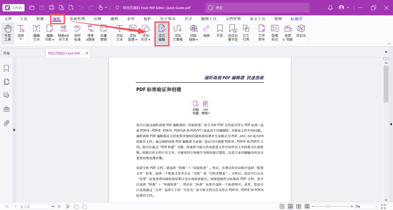393x210 pixels.
Task: Open the comments panel in left sidebar
Action: pos(7,95)
